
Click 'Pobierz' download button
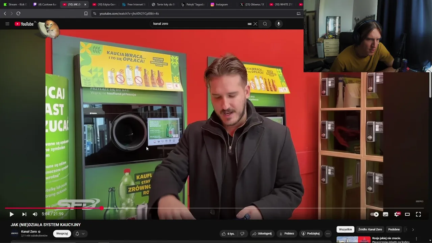pos(287,234)
